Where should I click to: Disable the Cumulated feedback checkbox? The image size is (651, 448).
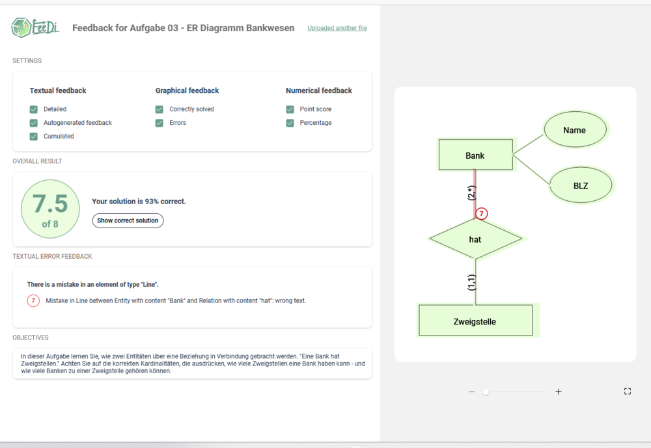pos(34,137)
